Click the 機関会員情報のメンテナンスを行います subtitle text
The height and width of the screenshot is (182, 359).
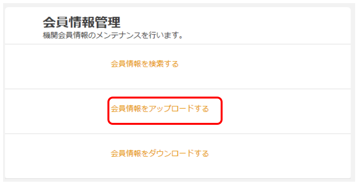tap(112, 36)
